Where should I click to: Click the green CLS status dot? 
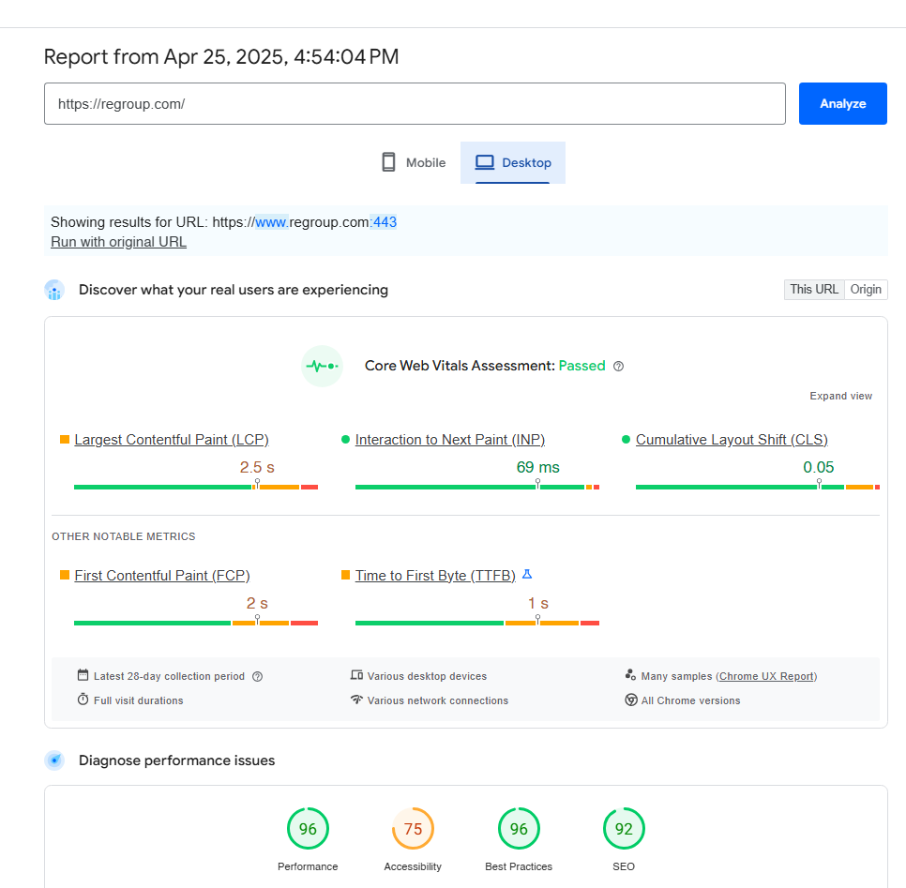pos(626,440)
